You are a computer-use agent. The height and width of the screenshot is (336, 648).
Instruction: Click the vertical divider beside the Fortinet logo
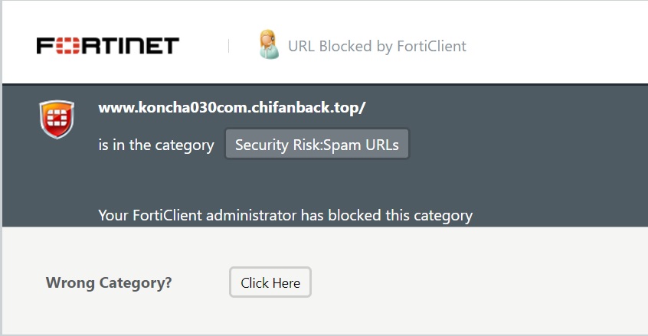tap(228, 46)
